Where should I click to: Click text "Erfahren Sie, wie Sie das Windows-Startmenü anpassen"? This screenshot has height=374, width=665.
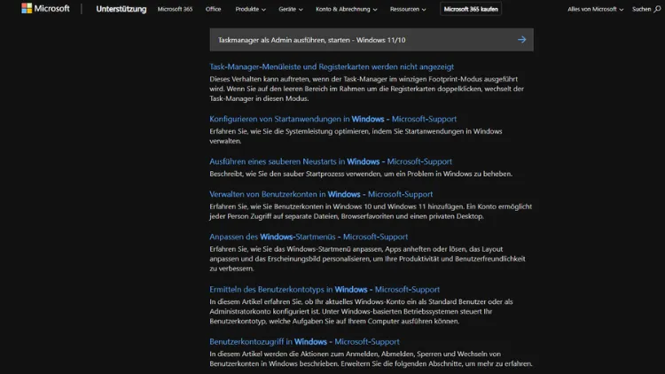296,249
